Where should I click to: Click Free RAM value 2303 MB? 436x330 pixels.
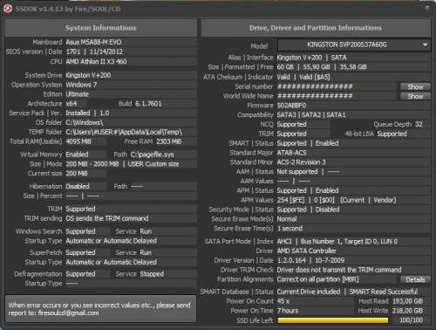[169, 141]
